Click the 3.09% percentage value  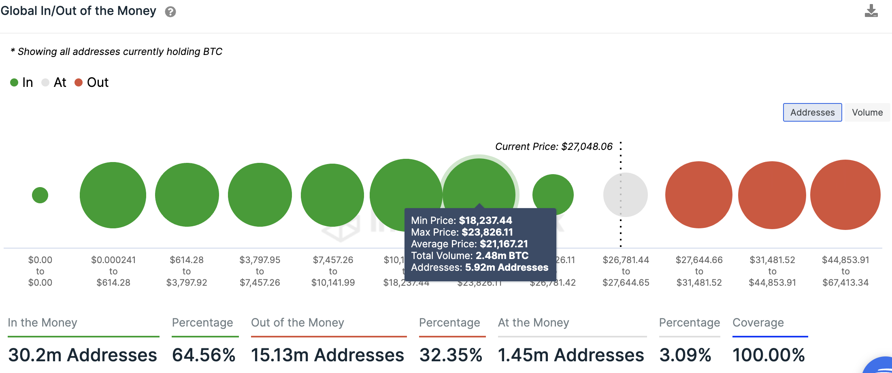pos(685,355)
